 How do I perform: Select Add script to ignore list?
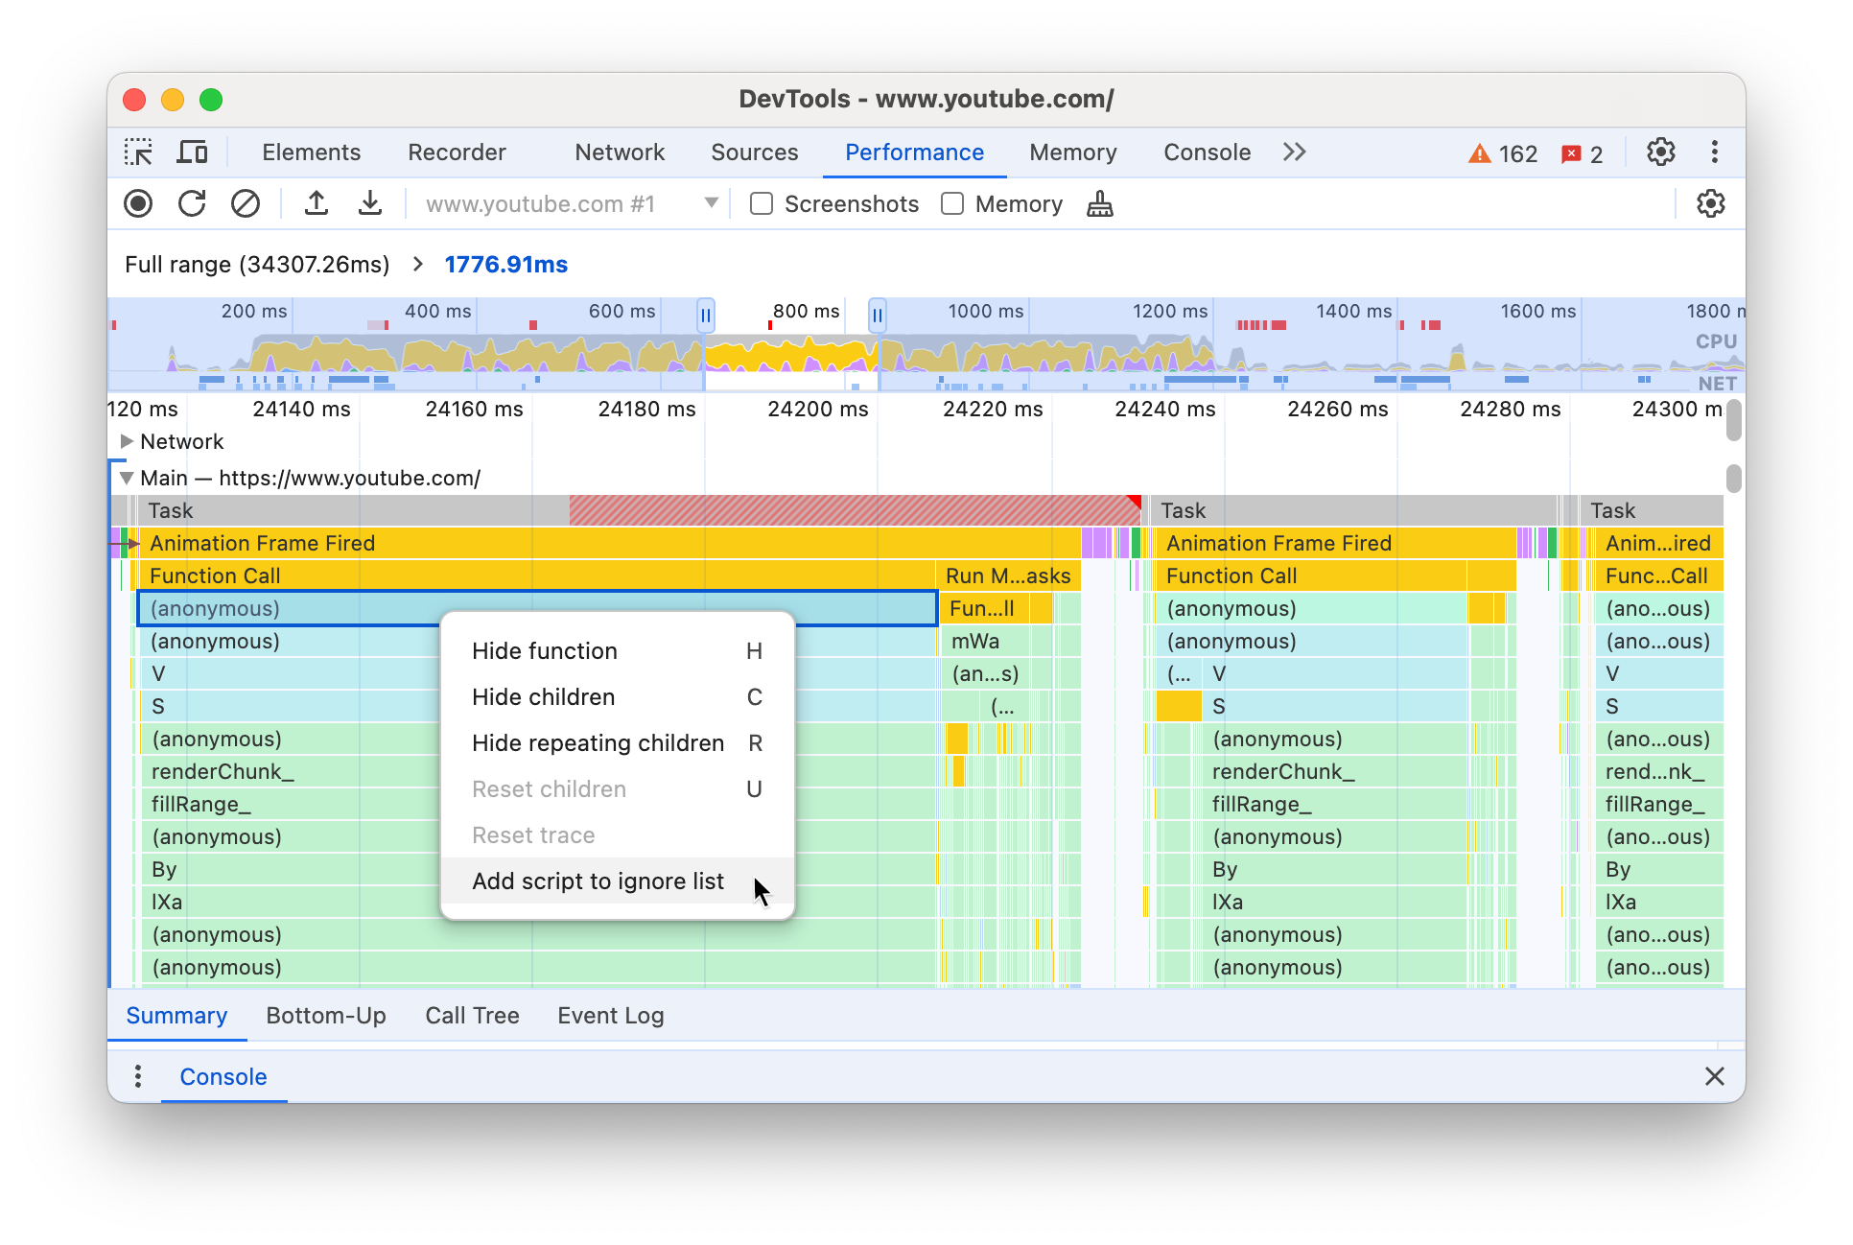click(596, 881)
